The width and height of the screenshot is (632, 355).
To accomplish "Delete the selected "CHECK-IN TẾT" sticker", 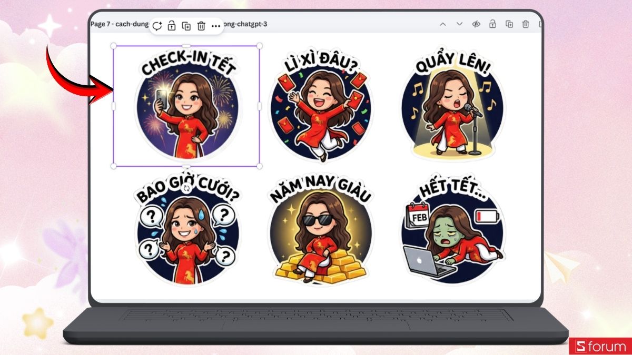I will point(201,25).
